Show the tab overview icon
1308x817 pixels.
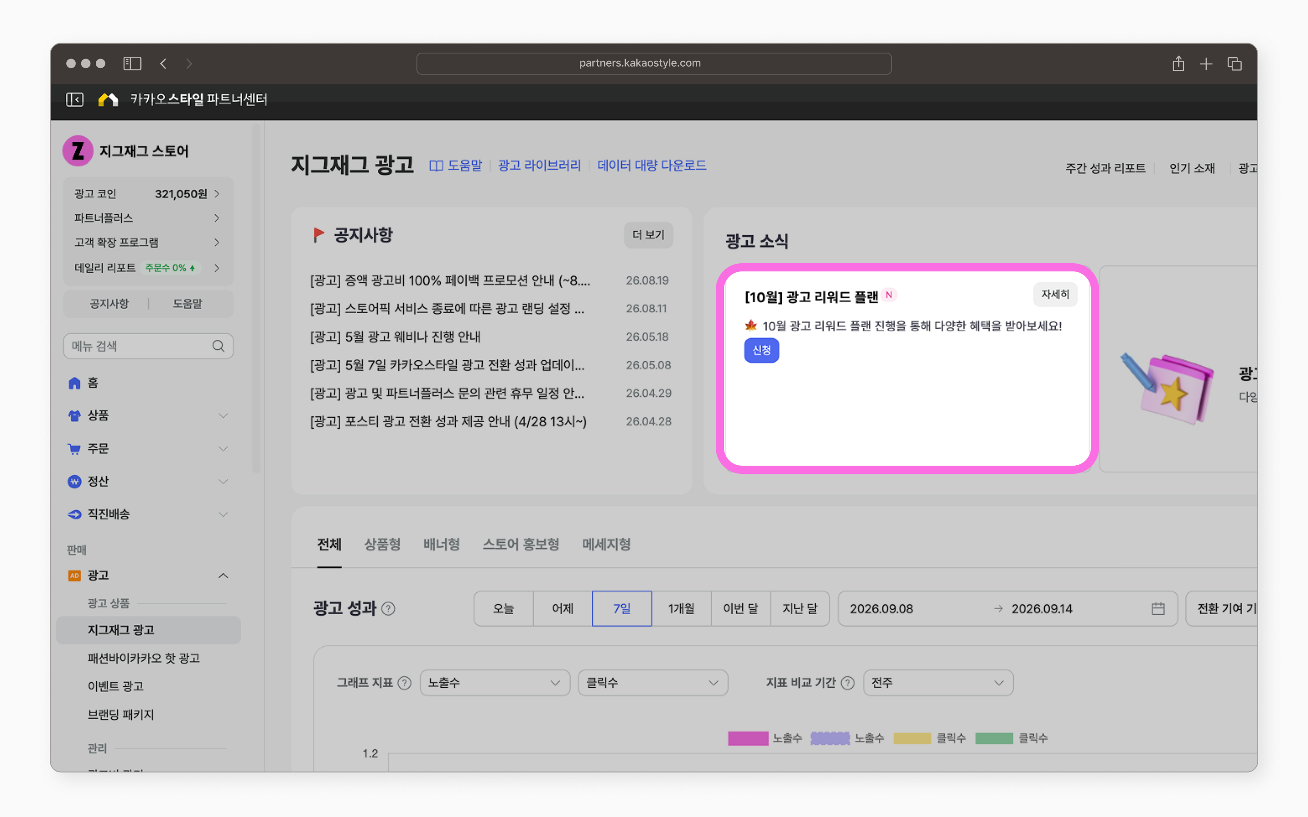coord(1234,64)
